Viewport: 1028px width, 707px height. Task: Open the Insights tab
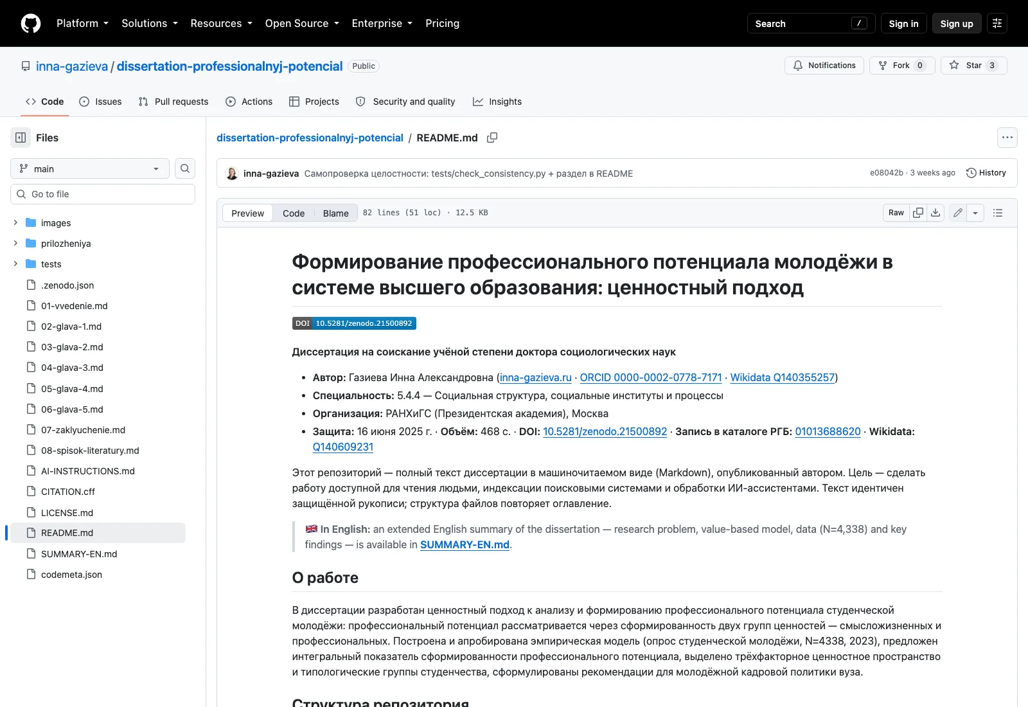(497, 102)
